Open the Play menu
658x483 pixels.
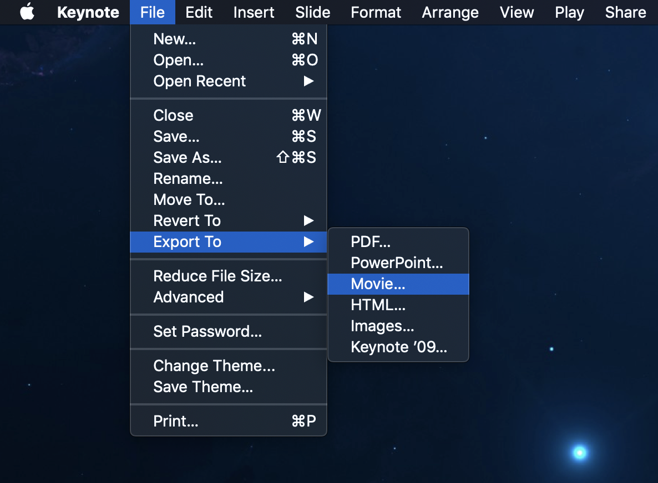[x=569, y=12]
